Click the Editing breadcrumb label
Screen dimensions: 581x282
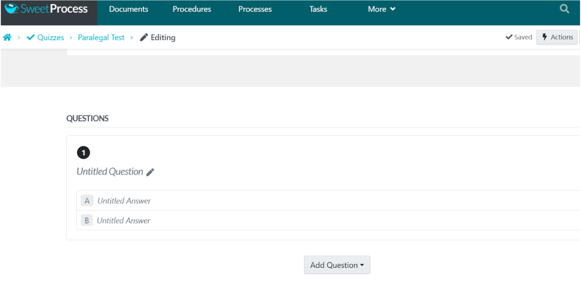[x=163, y=37]
